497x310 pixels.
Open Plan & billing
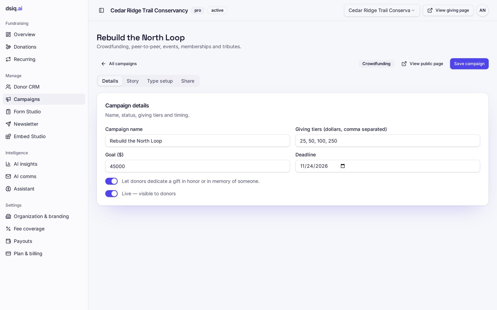click(x=44, y=253)
